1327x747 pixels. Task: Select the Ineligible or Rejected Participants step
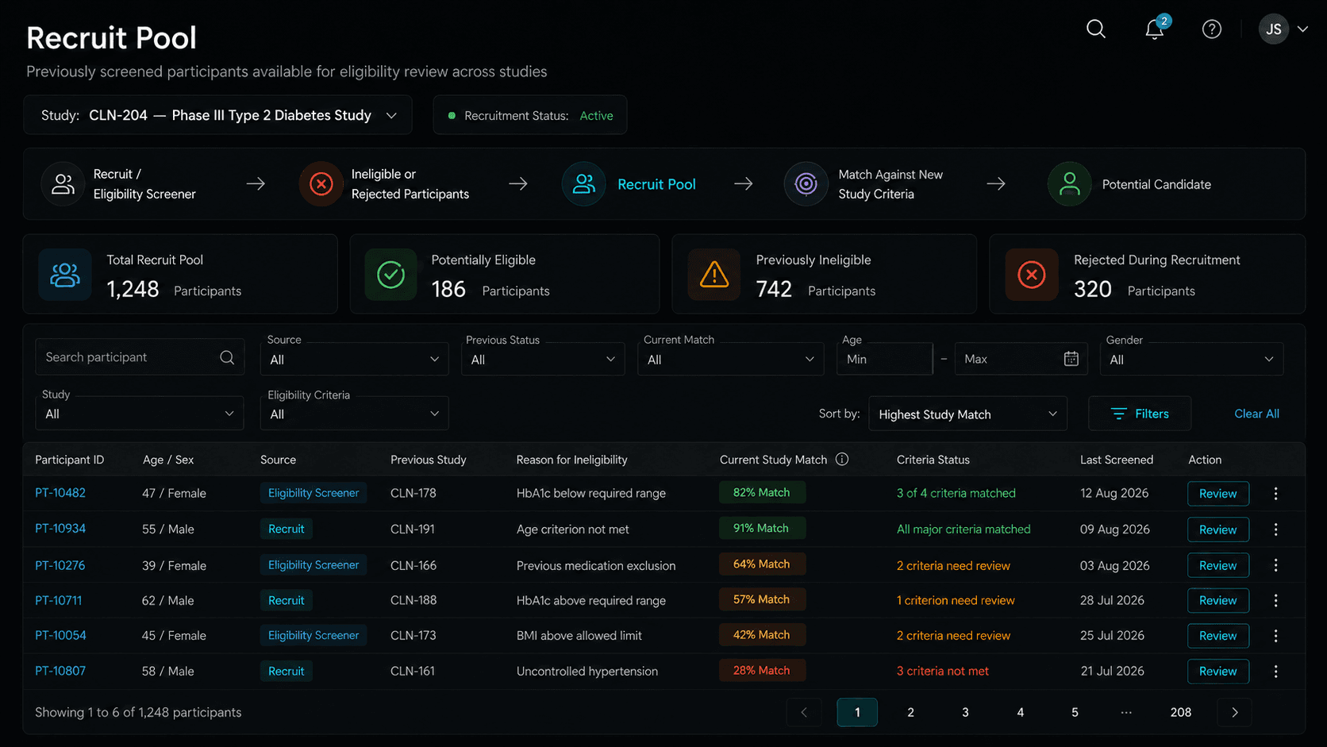point(385,184)
